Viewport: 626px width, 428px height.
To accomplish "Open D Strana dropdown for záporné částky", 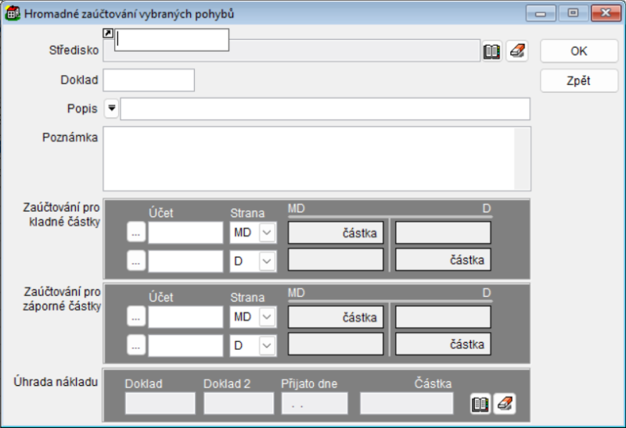I will click(268, 344).
